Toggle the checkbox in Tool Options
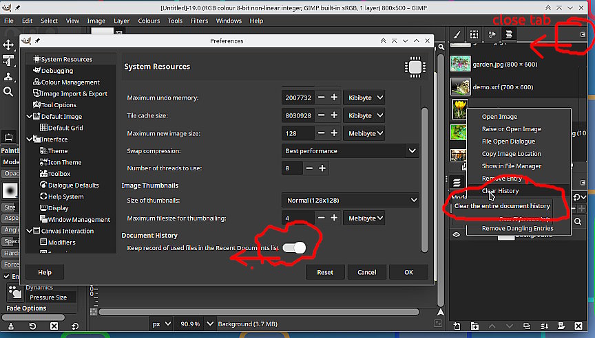 click(6, 276)
